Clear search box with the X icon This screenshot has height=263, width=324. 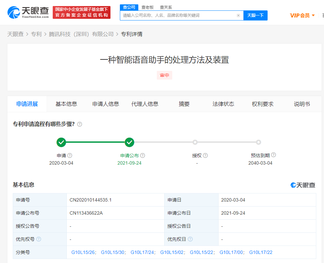[x=238, y=15]
